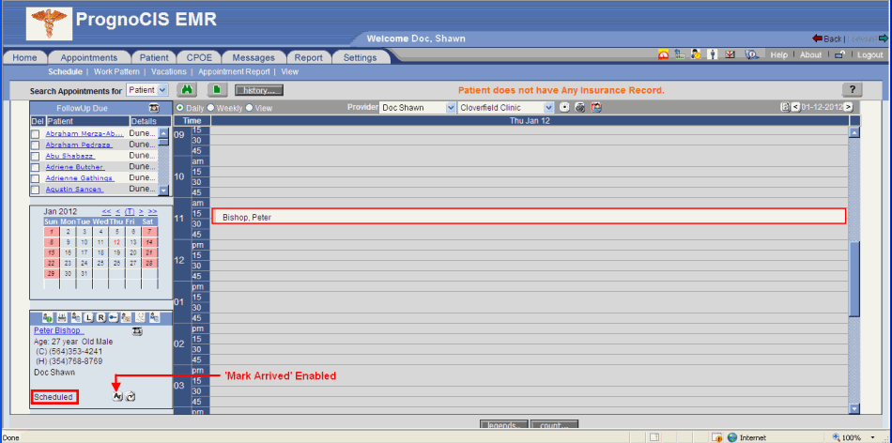Open the Appointments tab

click(89, 57)
